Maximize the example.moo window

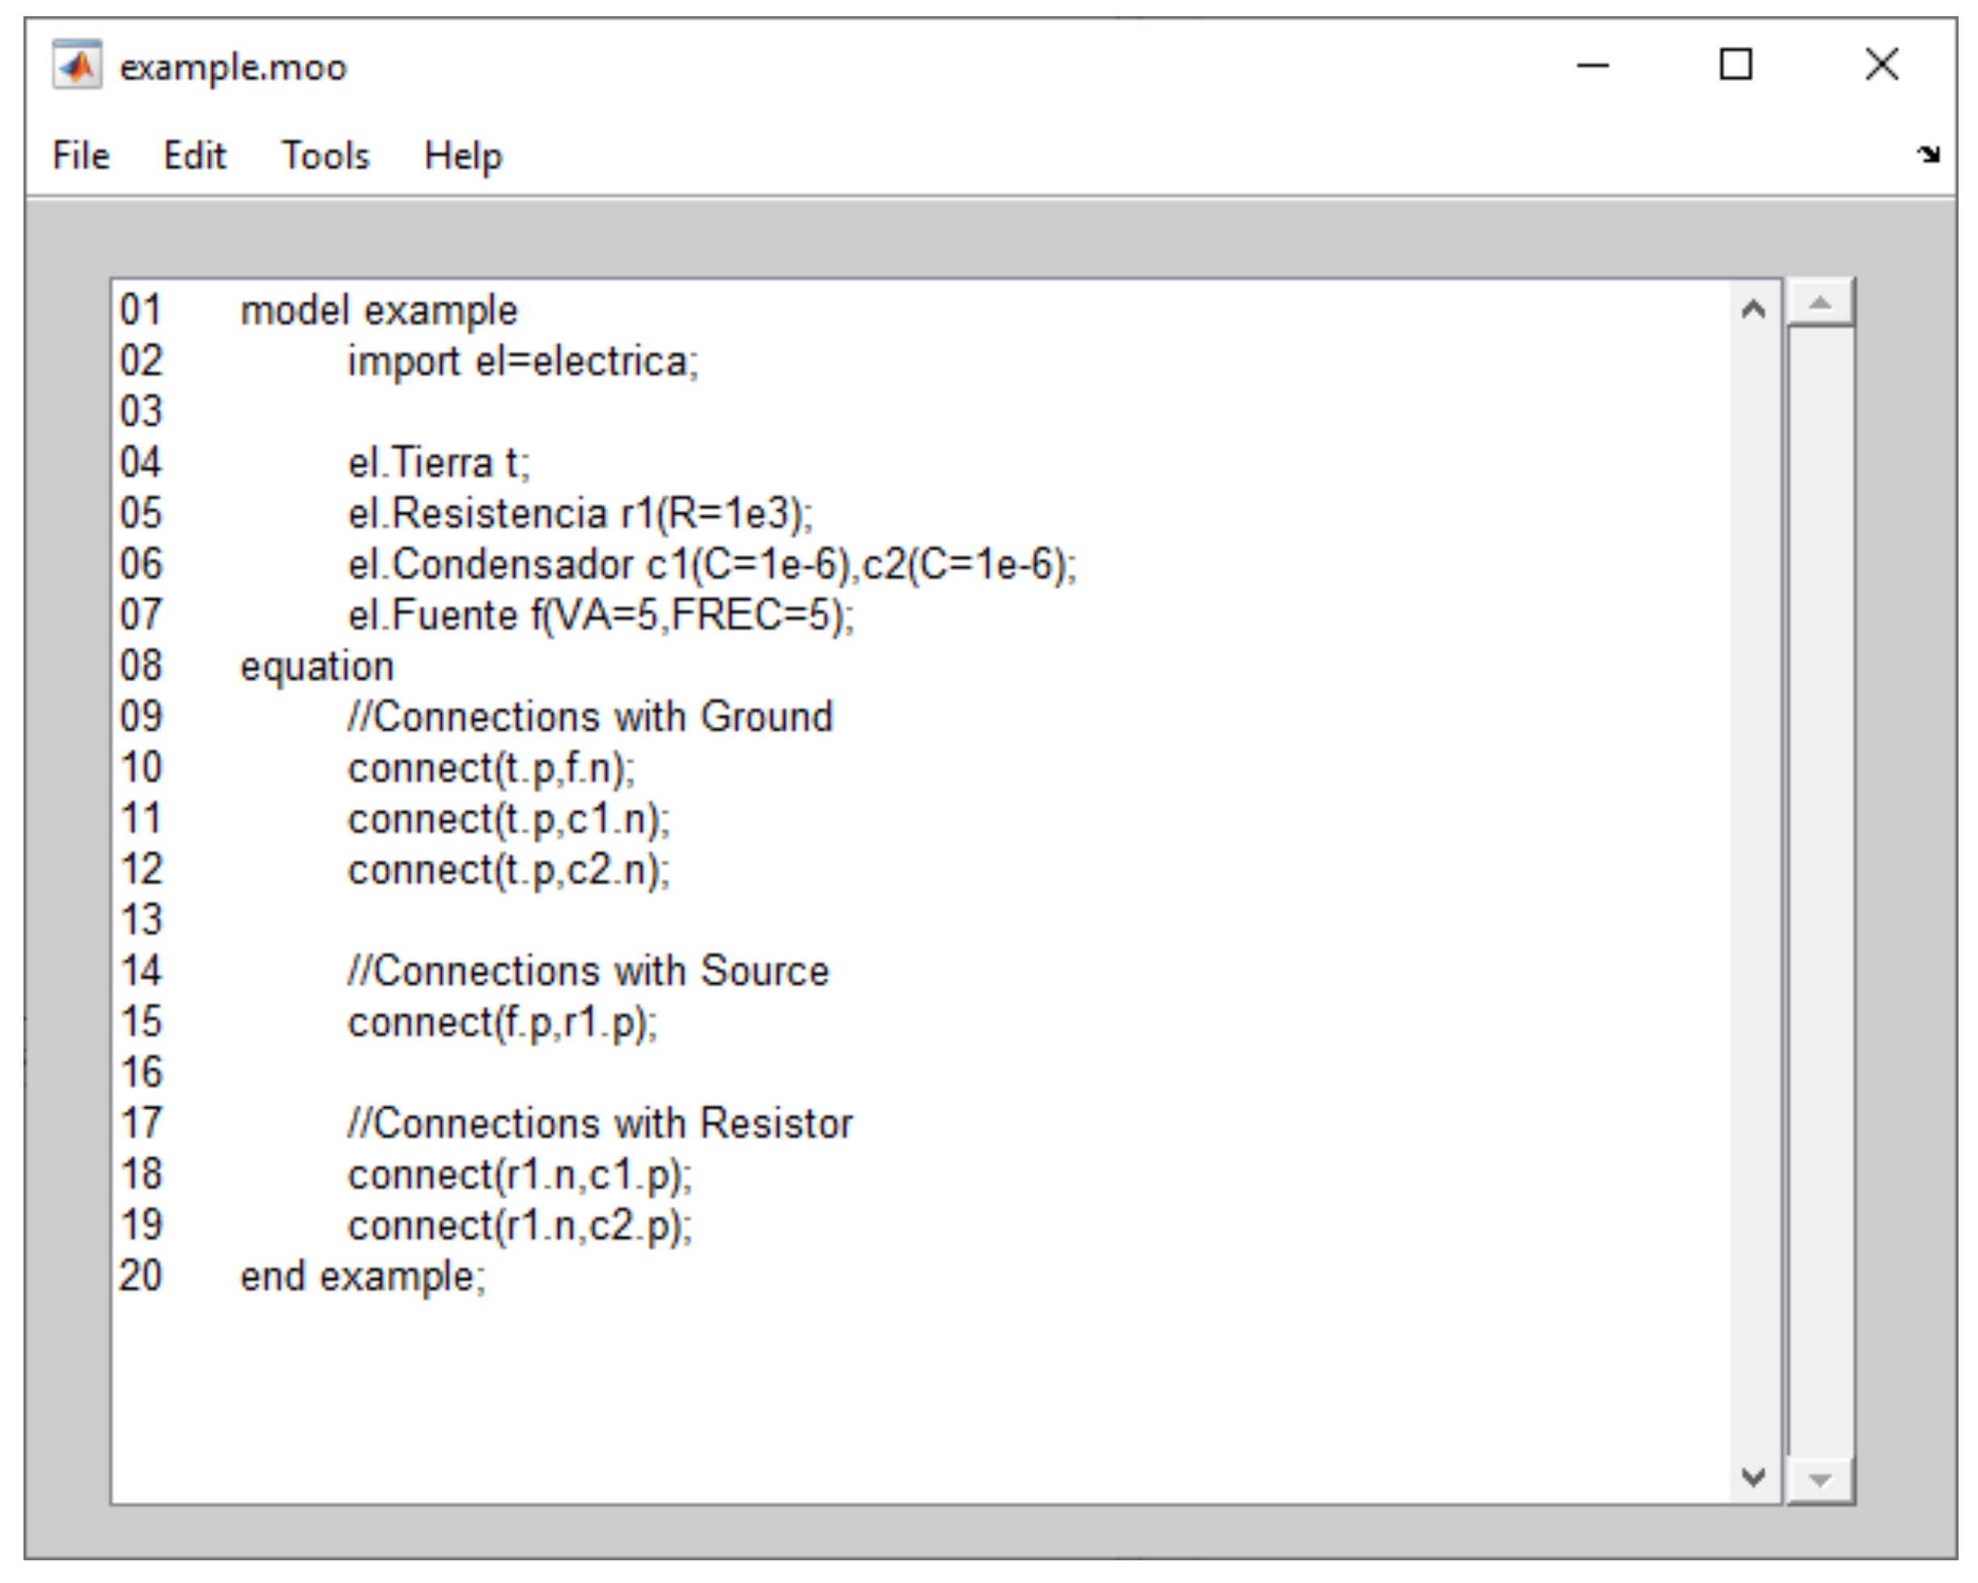click(1735, 65)
